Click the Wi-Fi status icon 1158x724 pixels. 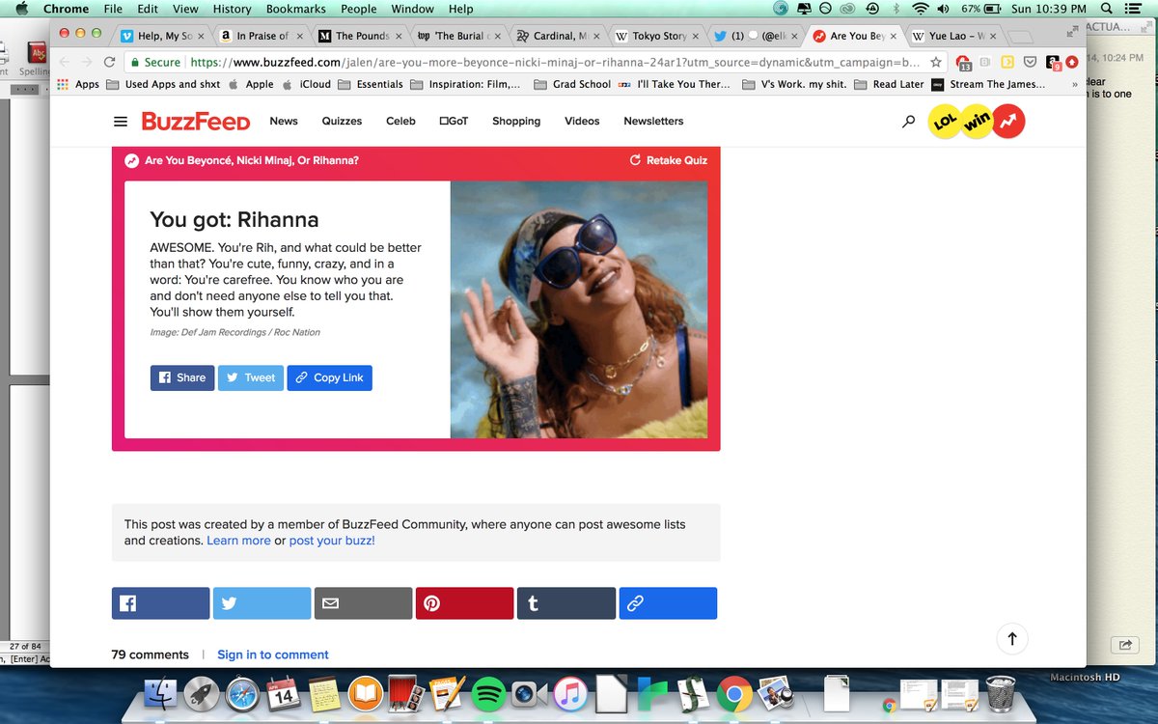tap(921, 9)
